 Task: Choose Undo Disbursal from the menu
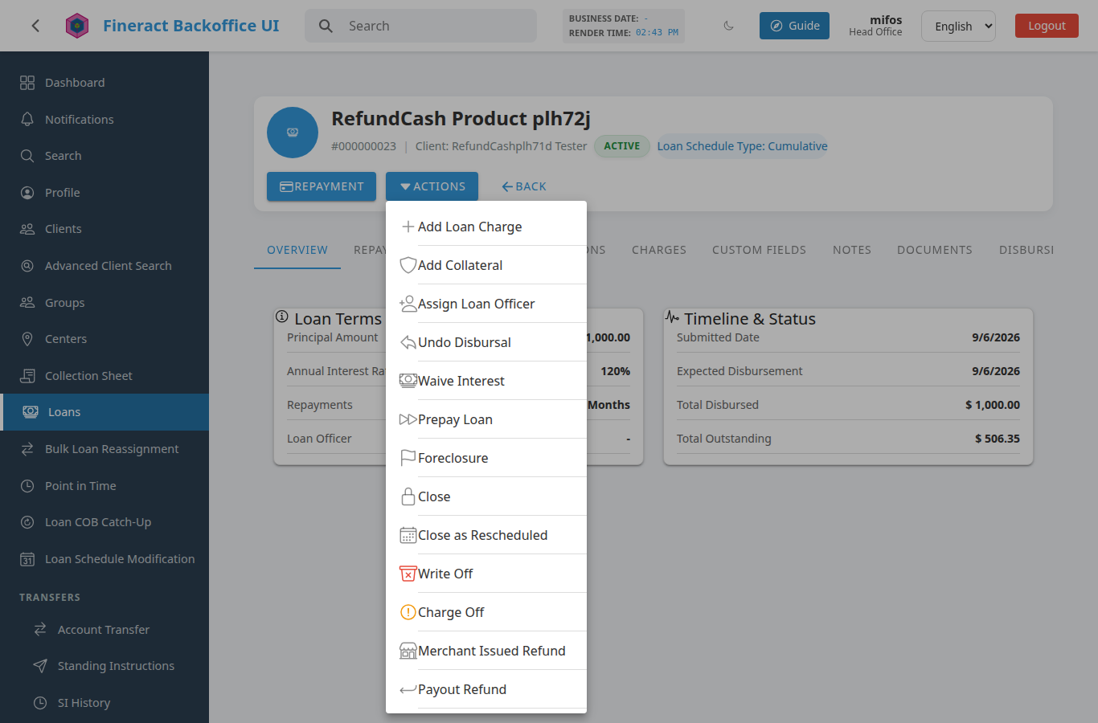486,342
